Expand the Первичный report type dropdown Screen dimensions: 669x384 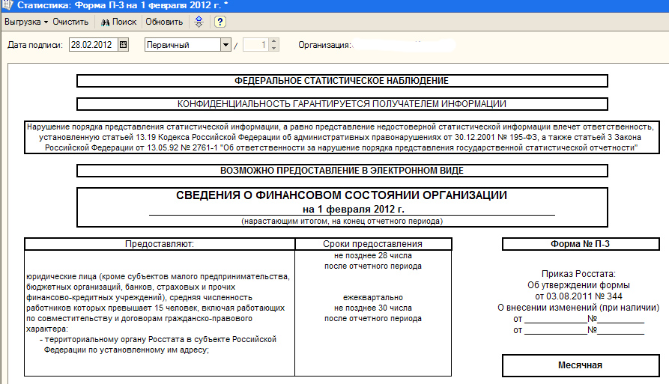(x=226, y=45)
